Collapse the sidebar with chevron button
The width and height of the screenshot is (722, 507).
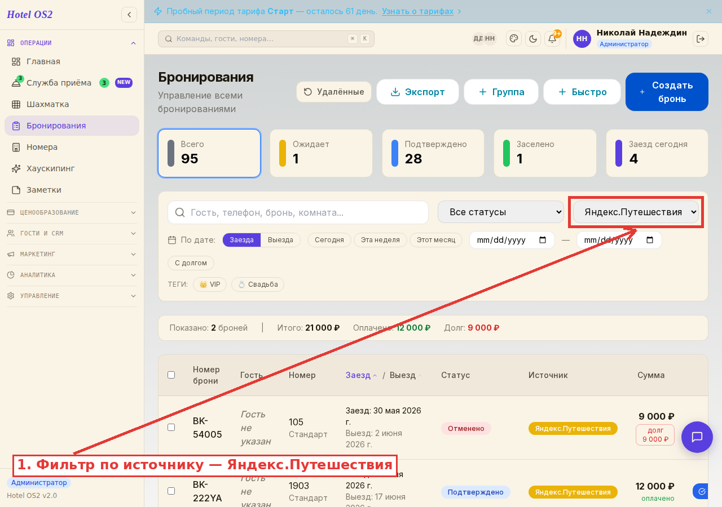point(129,15)
